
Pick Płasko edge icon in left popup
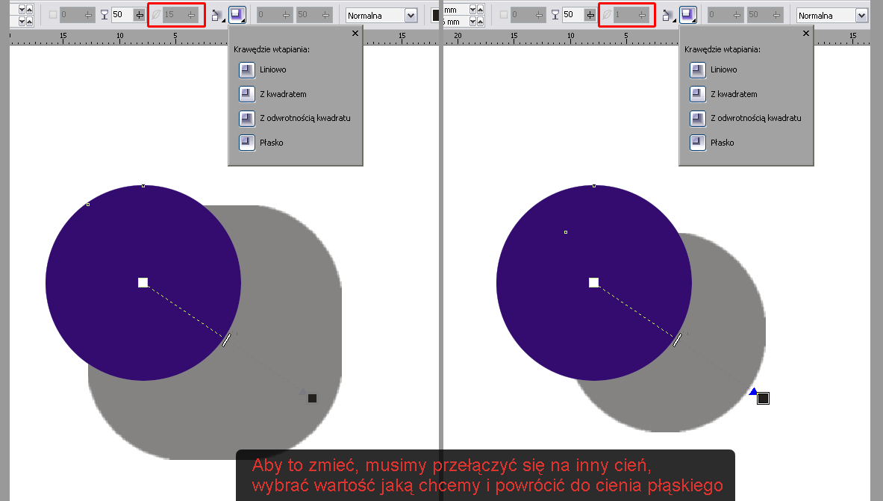point(247,143)
